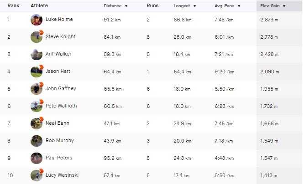Click the Athlete column header
The width and height of the screenshot is (304, 184).
[x=39, y=5]
